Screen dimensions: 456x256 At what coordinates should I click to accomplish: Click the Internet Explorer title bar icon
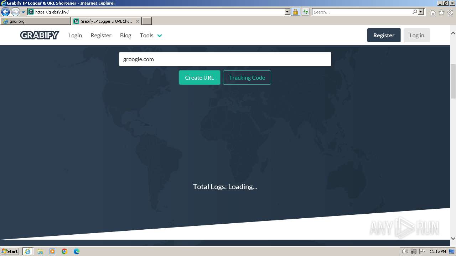coord(4,3)
